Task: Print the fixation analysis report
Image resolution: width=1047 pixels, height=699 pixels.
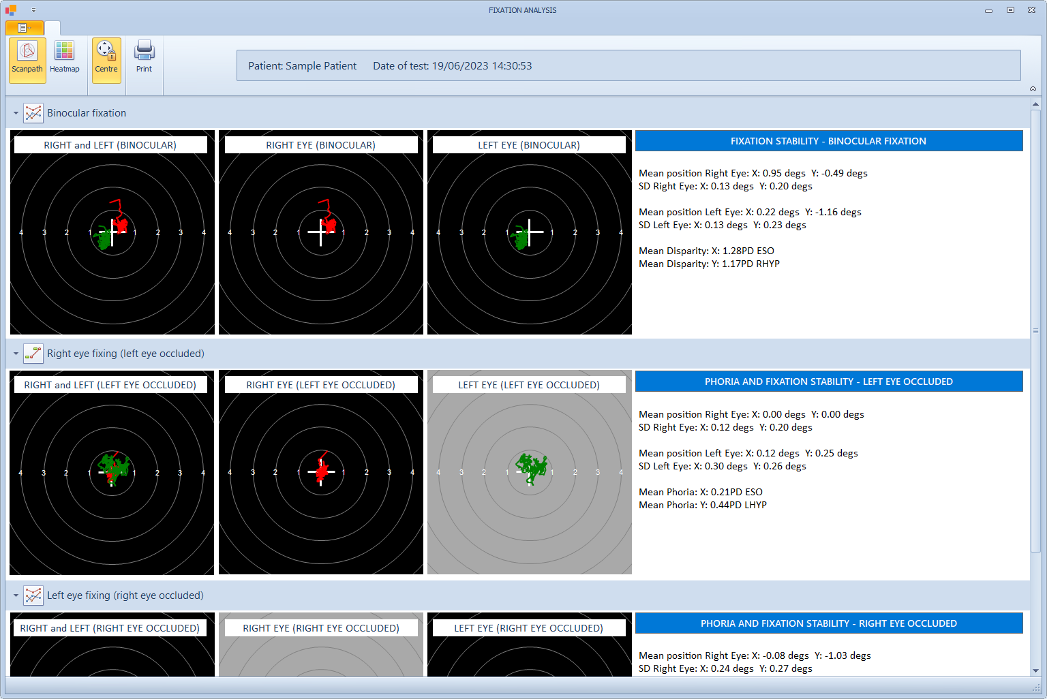Action: pyautogui.click(x=144, y=59)
